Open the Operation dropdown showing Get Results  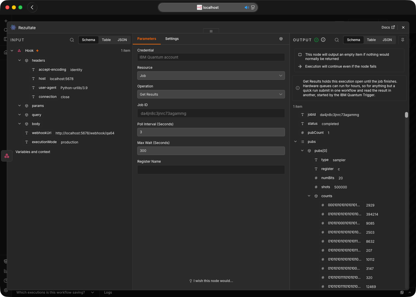pyautogui.click(x=211, y=94)
